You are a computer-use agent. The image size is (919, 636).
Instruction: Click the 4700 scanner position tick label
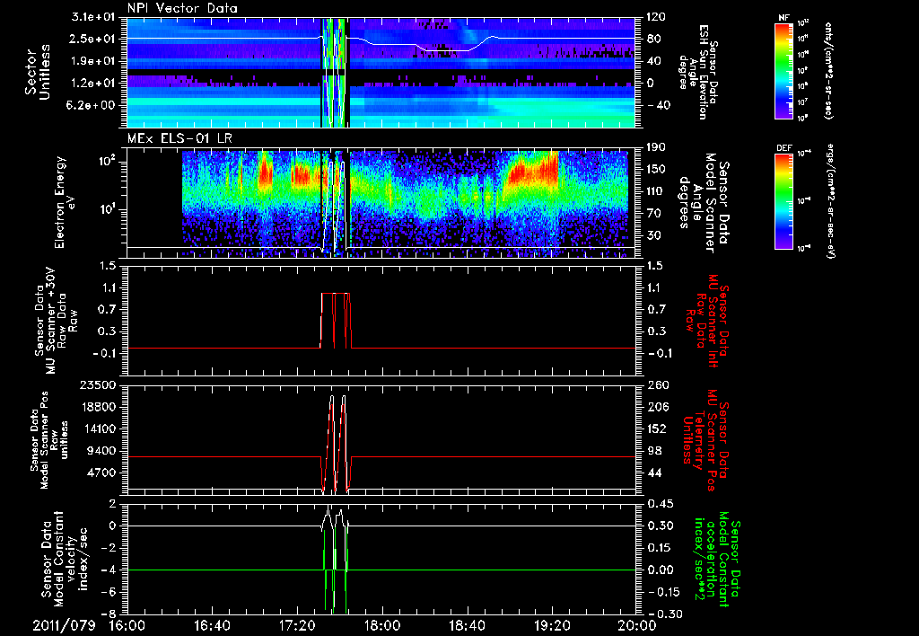pyautogui.click(x=101, y=473)
